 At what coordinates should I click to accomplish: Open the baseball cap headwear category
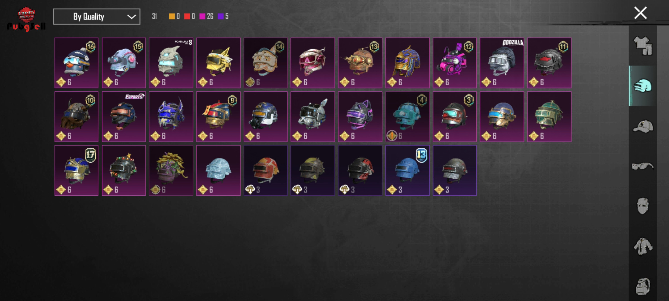click(643, 126)
